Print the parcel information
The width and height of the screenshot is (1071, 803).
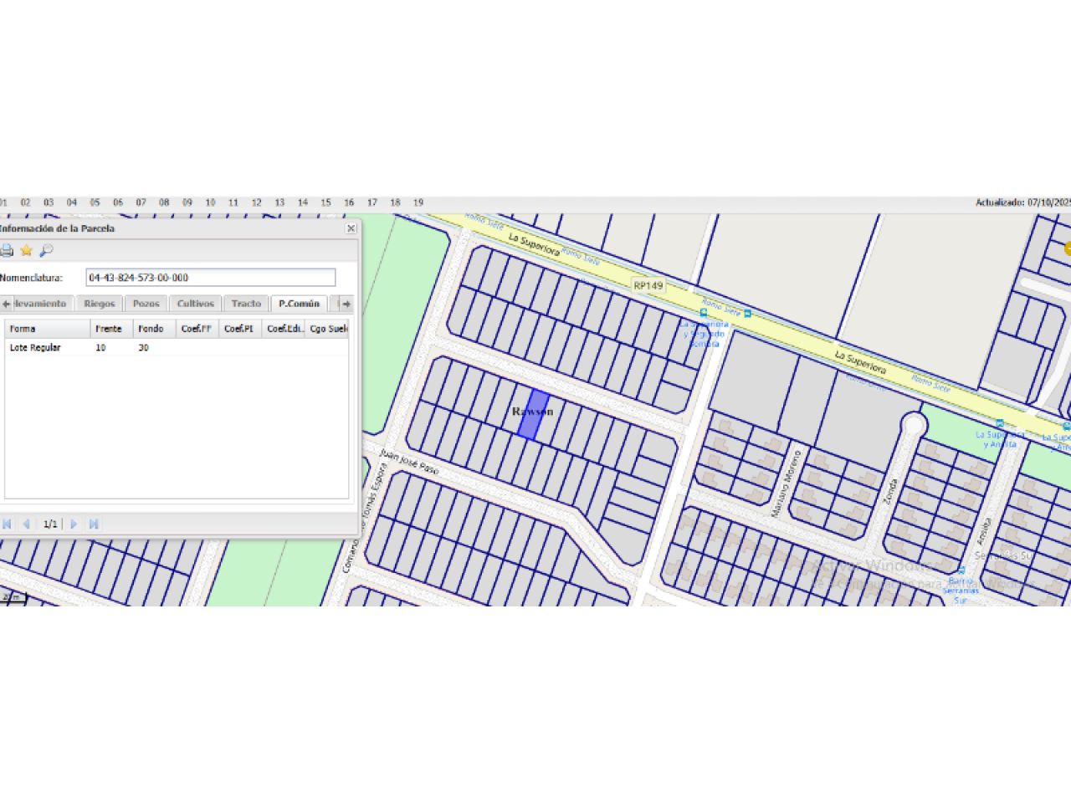7,250
